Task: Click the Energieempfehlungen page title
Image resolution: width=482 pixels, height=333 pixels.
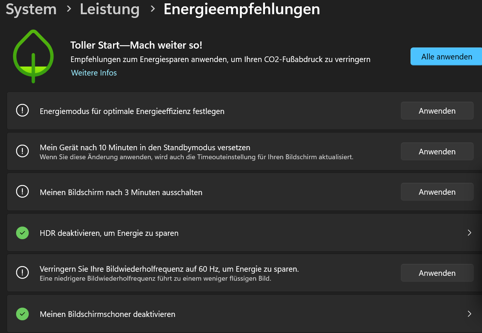Action: click(242, 9)
